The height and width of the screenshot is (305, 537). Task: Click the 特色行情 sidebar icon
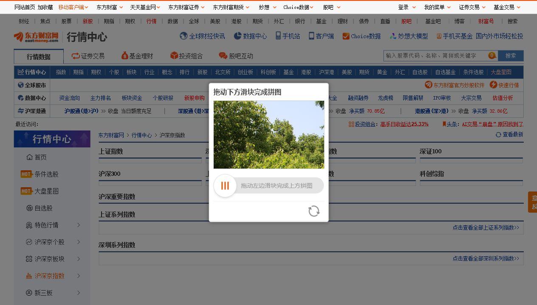pos(29,225)
